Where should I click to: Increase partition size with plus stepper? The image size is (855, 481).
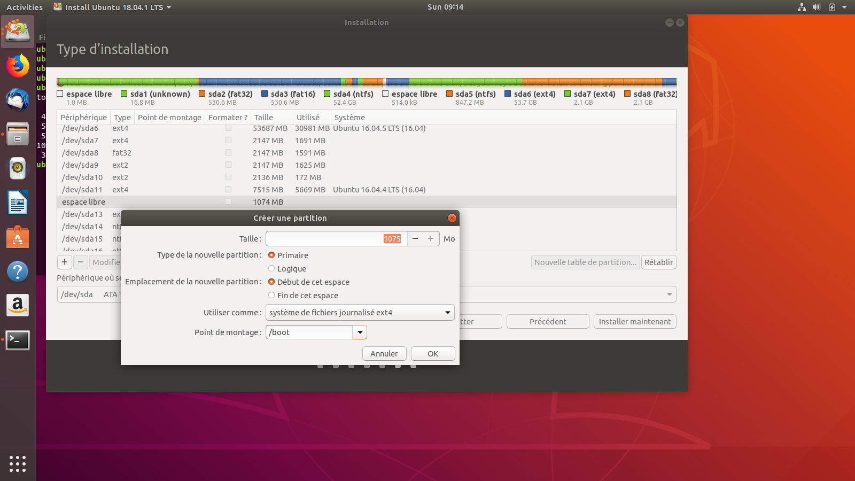click(431, 239)
